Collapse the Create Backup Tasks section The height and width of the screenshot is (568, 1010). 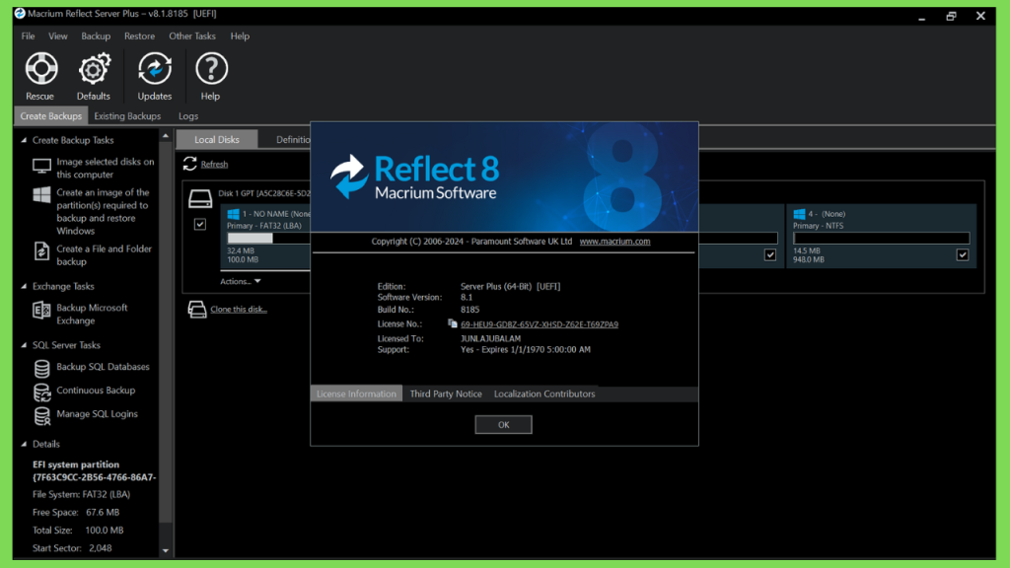click(24, 140)
